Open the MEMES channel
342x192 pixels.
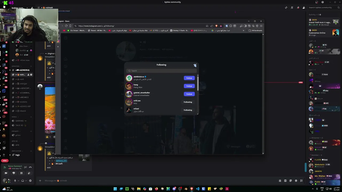(22, 97)
